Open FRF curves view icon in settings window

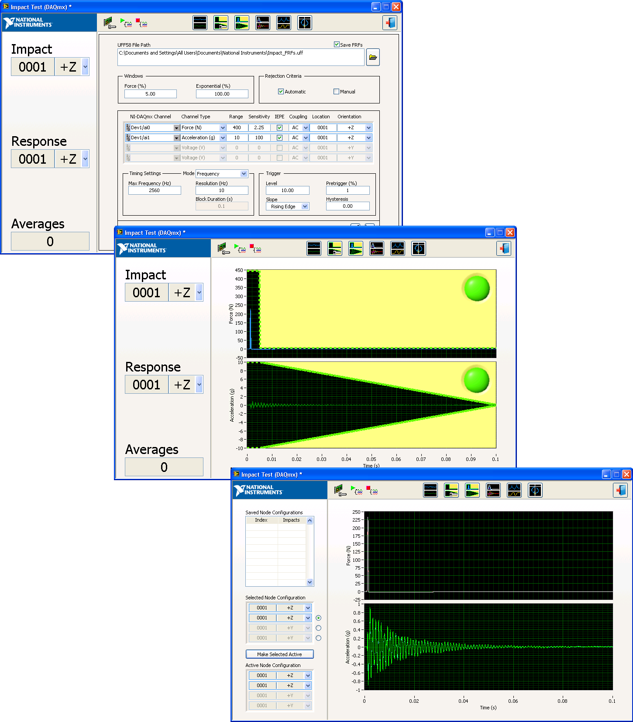click(284, 23)
